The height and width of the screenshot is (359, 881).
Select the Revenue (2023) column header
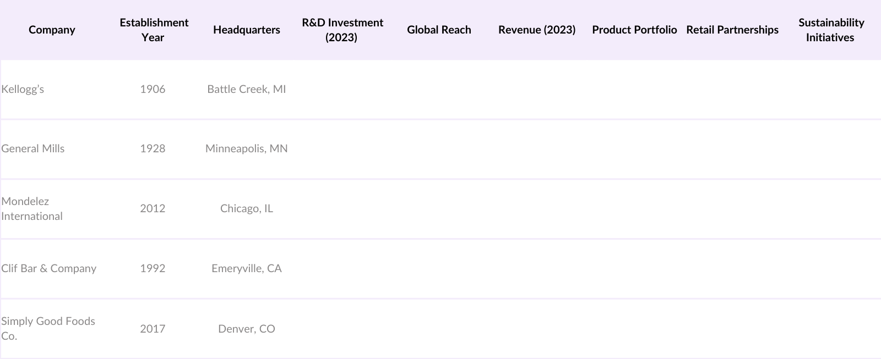point(537,30)
